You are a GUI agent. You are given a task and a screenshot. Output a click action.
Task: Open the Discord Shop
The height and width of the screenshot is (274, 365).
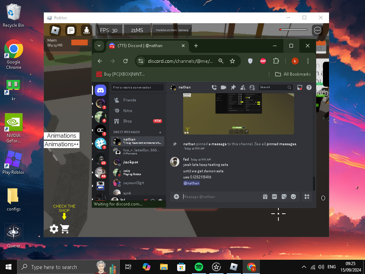[138, 121]
